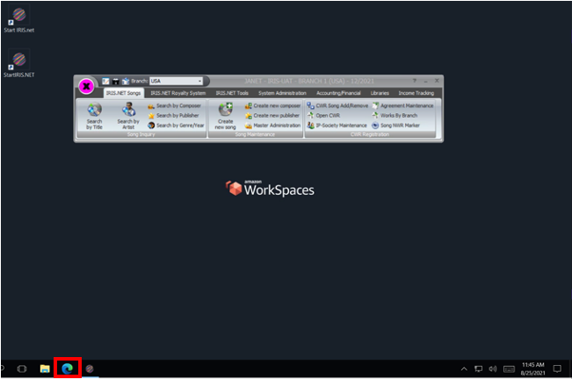Switch to IRIS.NET Royalty System tab
This screenshot has height=379, width=572.
click(x=177, y=92)
